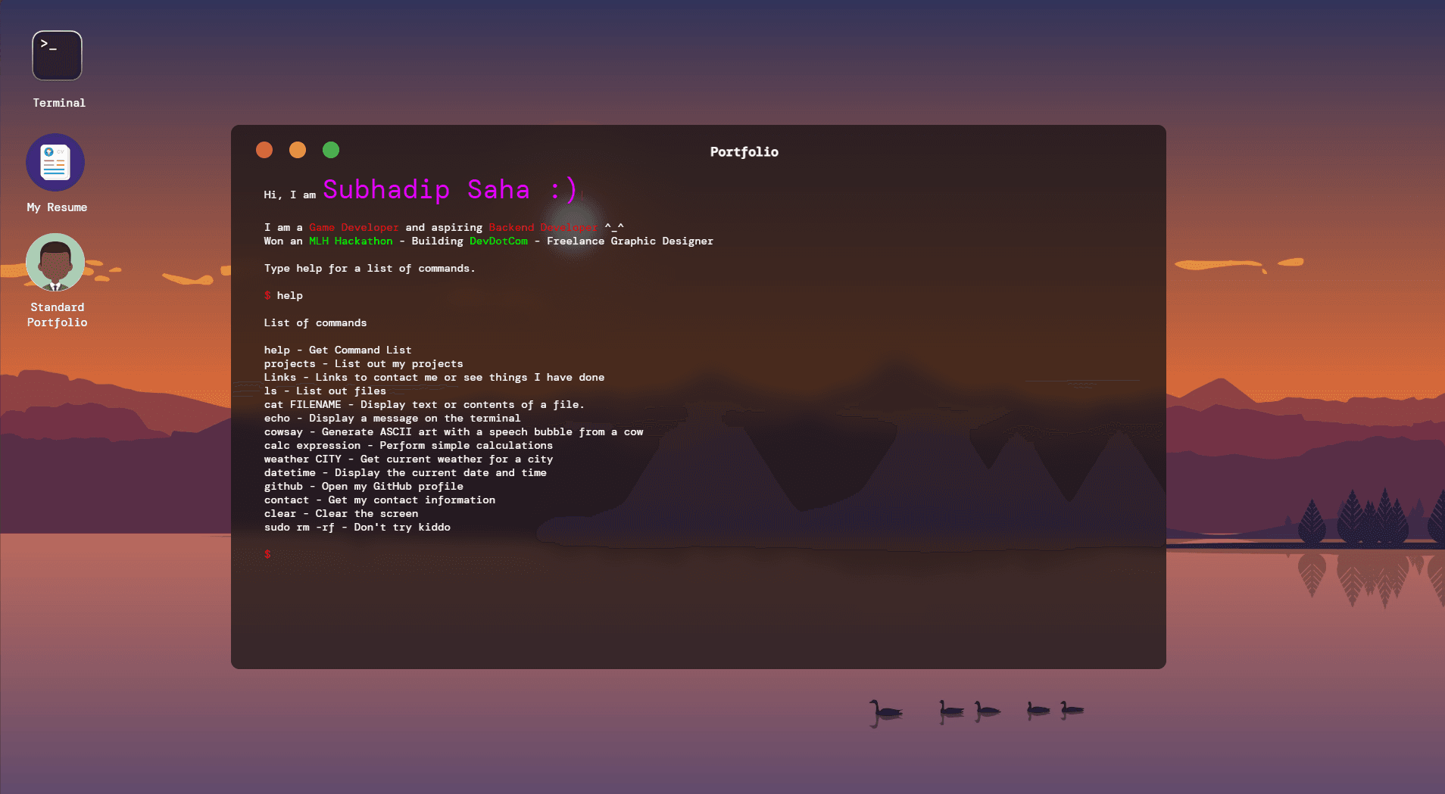The image size is (1445, 794).
Task: Click the Backend Developer red text
Action: tap(544, 227)
